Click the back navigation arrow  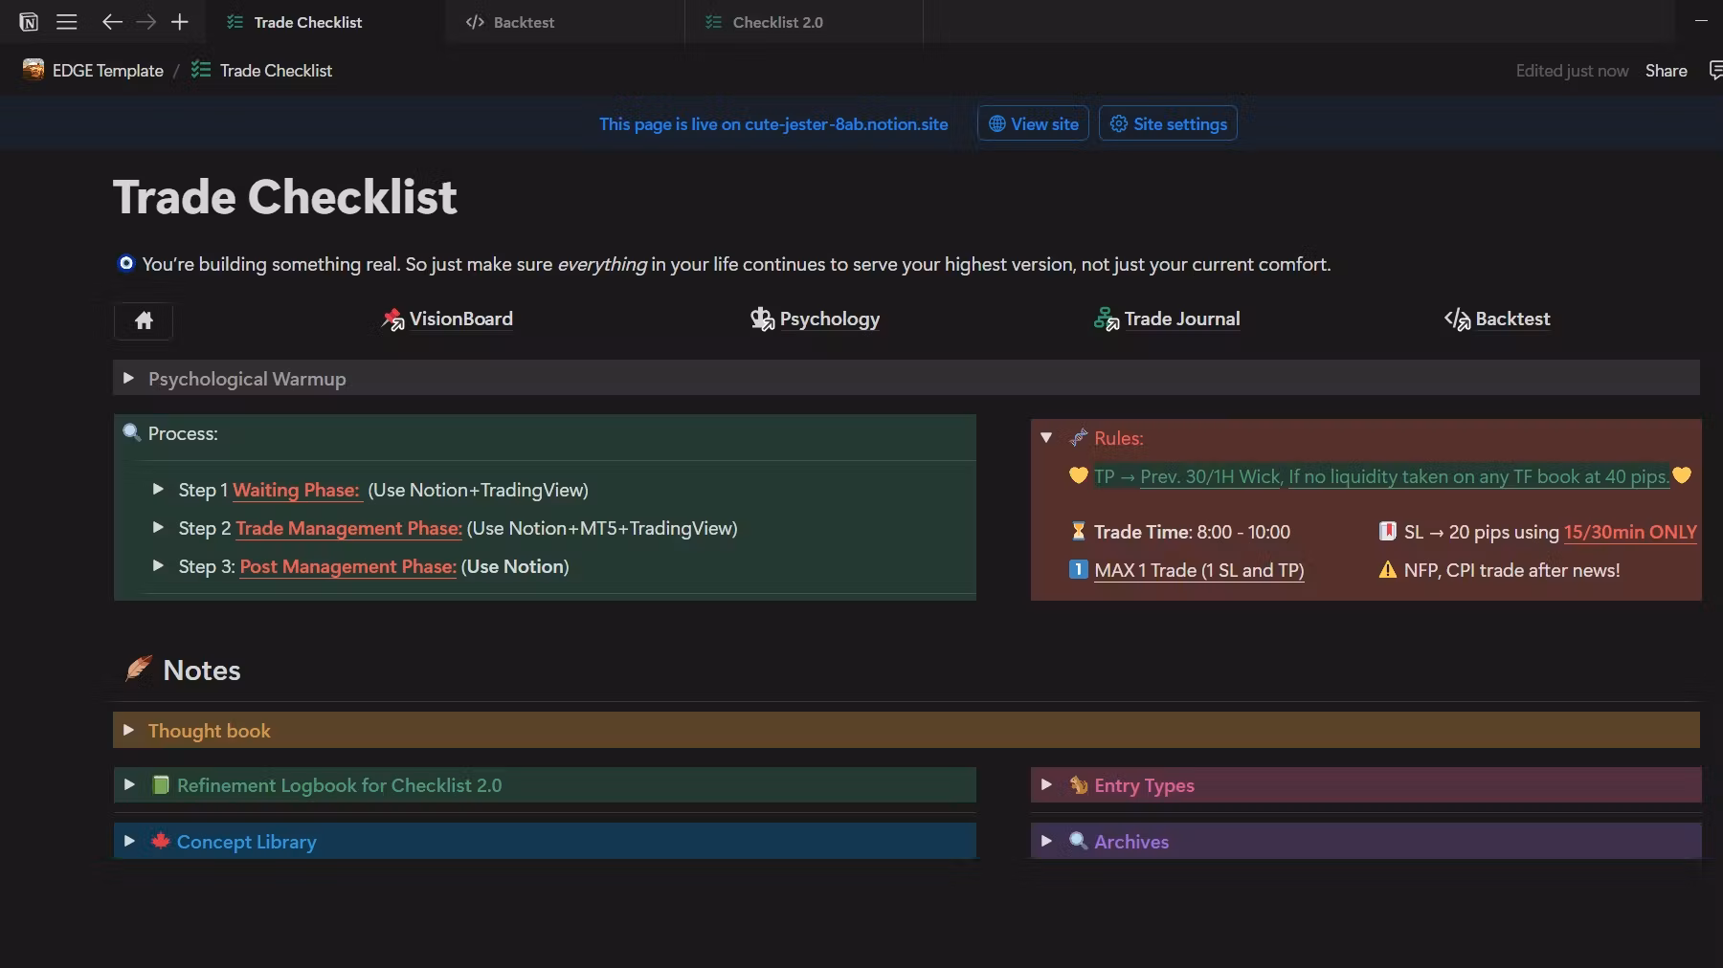pos(112,22)
